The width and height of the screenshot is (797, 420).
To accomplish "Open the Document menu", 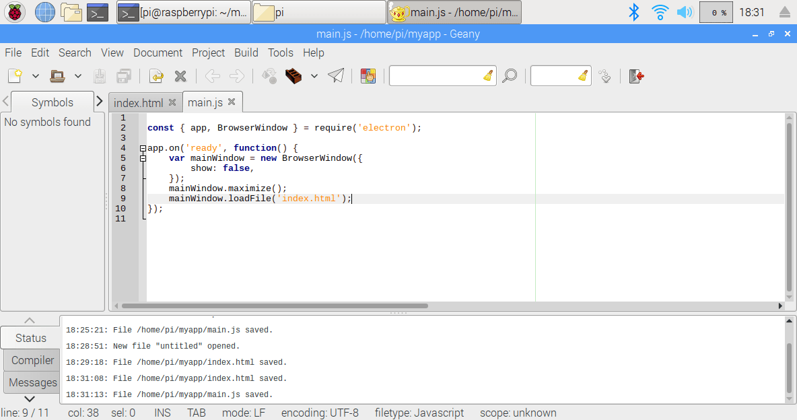I will point(158,53).
